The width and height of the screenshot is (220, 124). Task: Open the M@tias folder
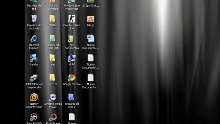pyautogui.click(x=52, y=19)
